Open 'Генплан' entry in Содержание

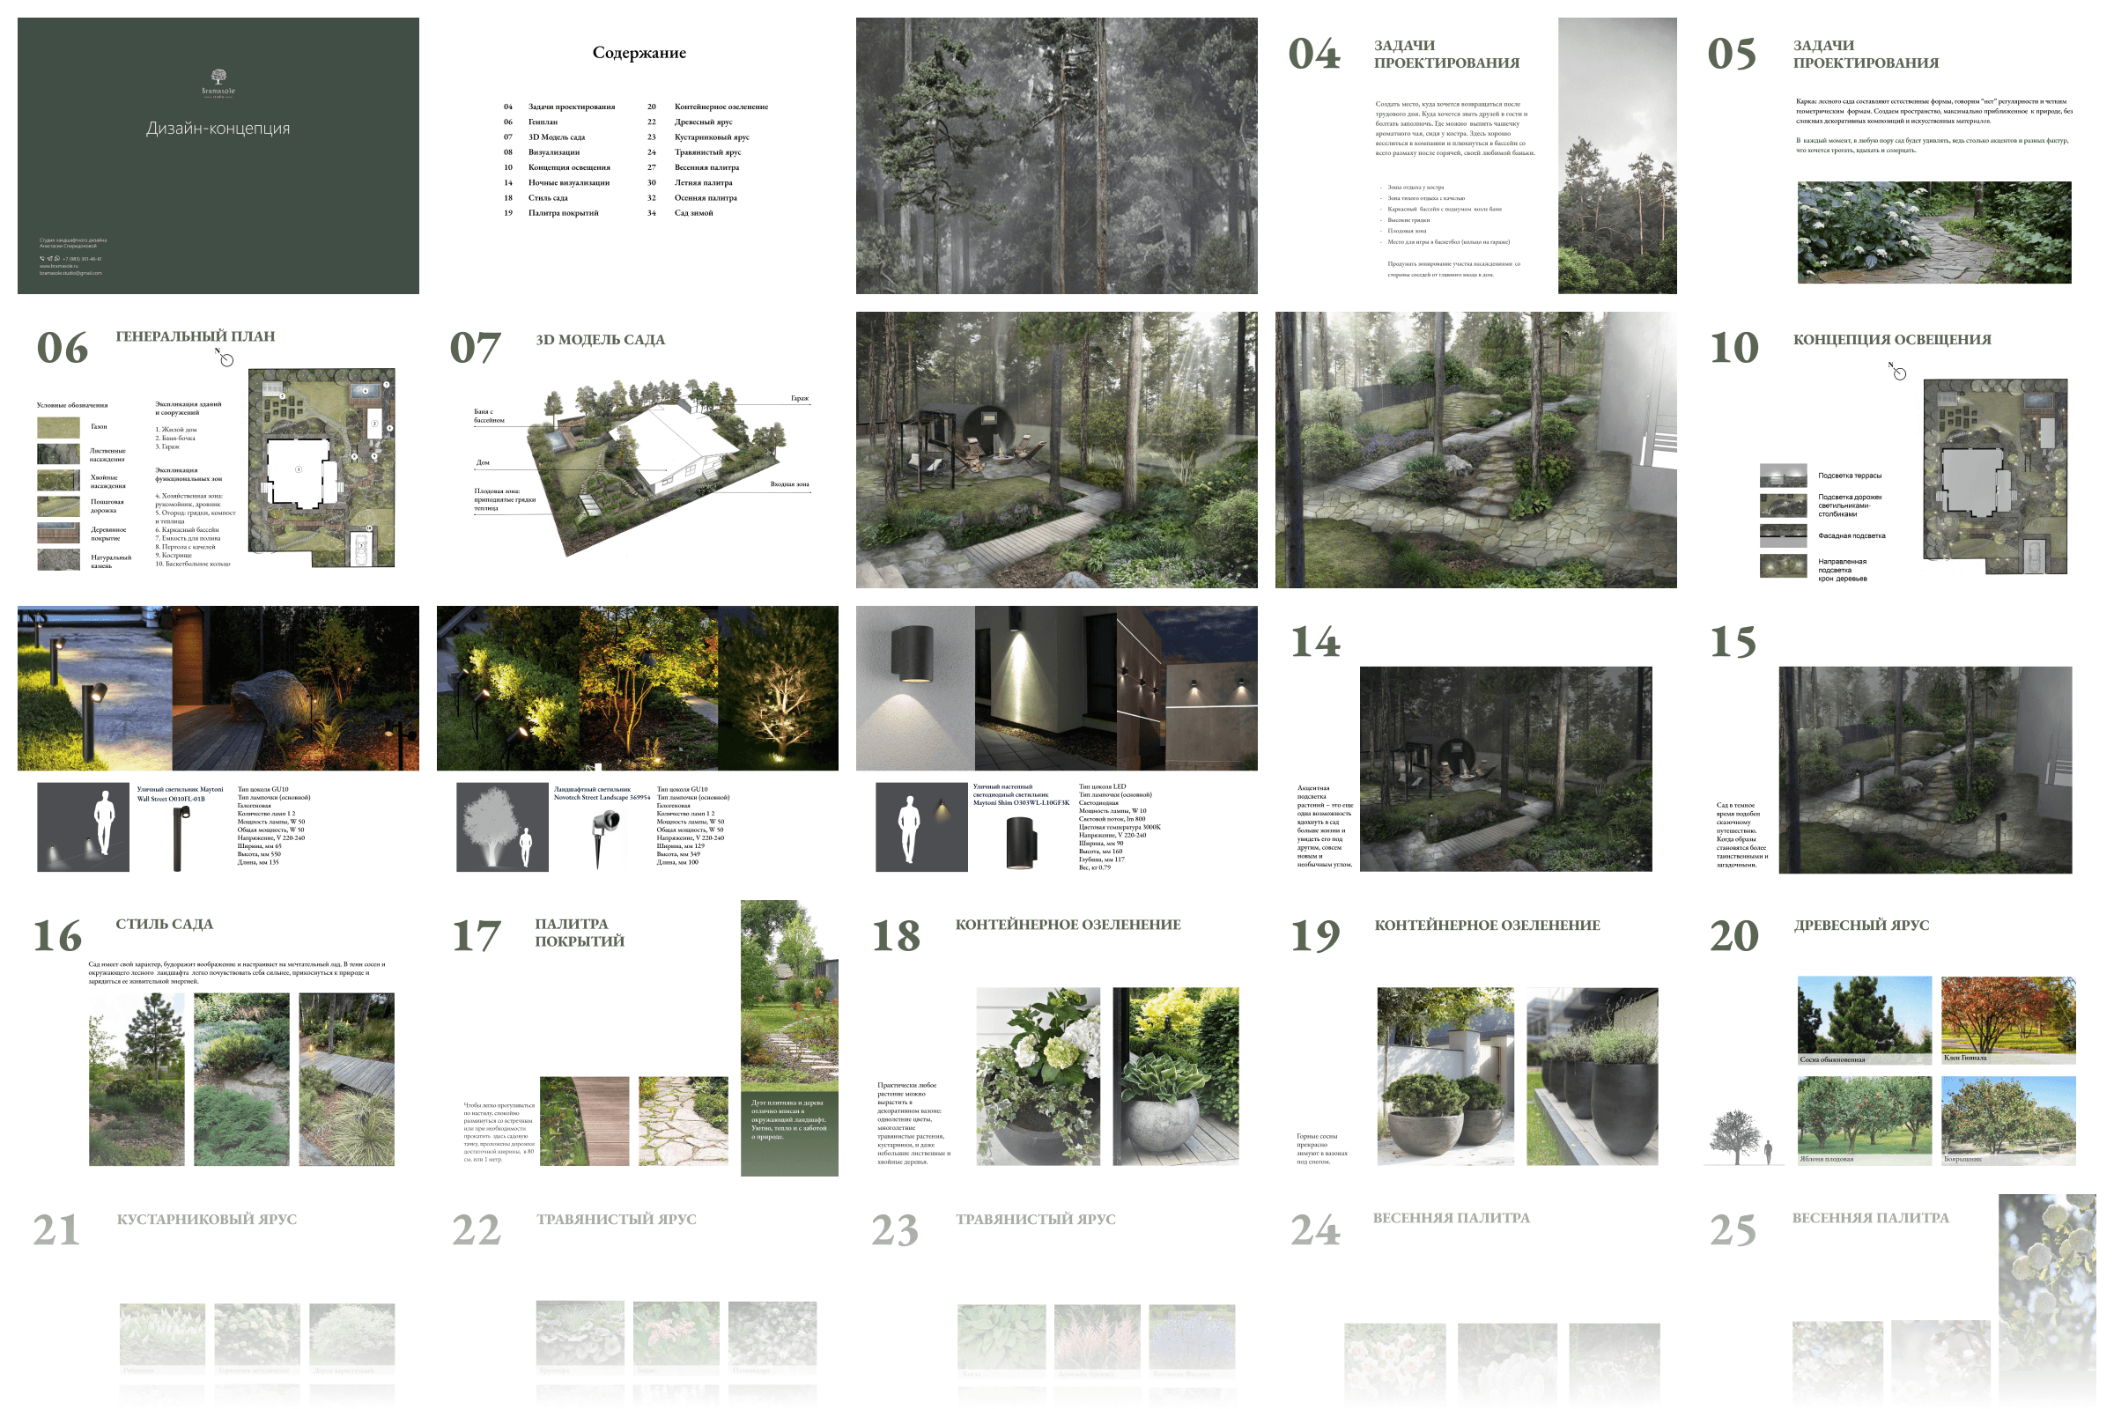click(543, 122)
